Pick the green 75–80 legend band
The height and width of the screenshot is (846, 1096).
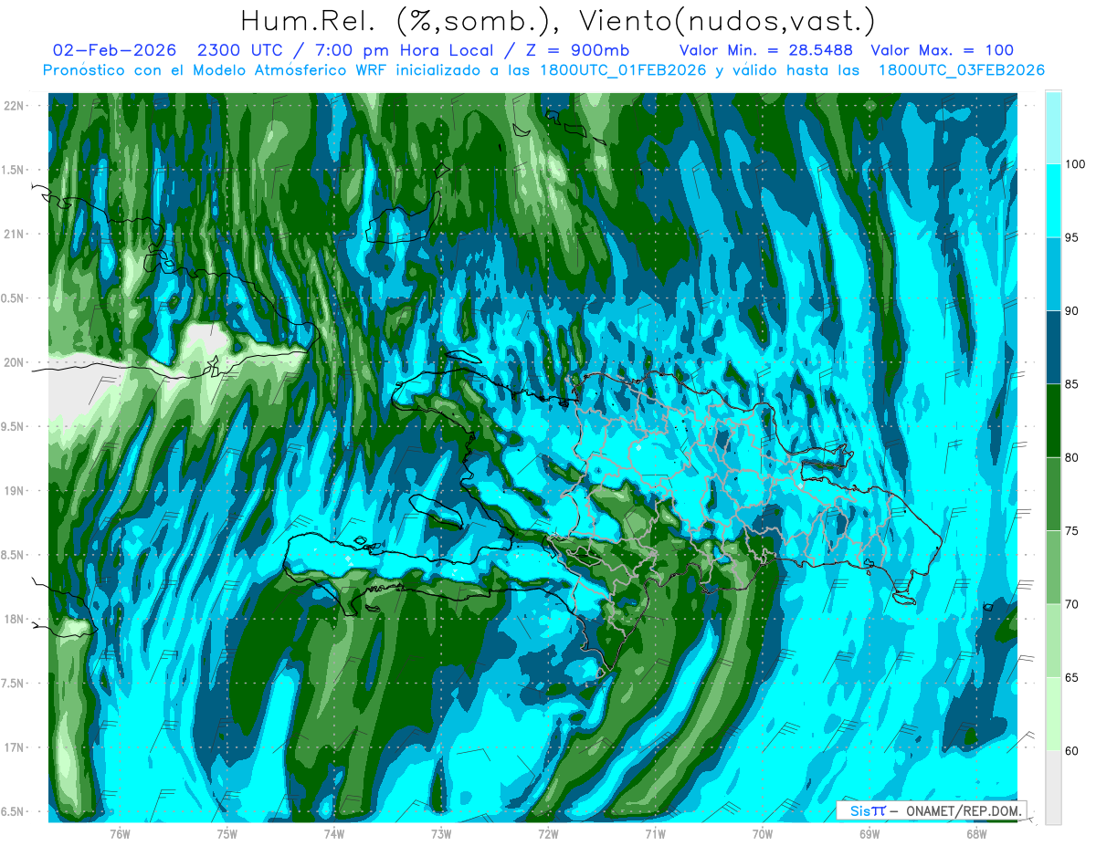1053,494
